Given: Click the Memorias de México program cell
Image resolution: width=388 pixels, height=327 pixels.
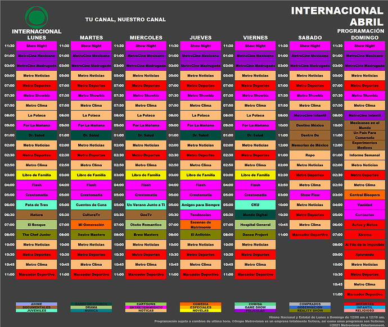Looking at the screenshot, I should 310,145.
